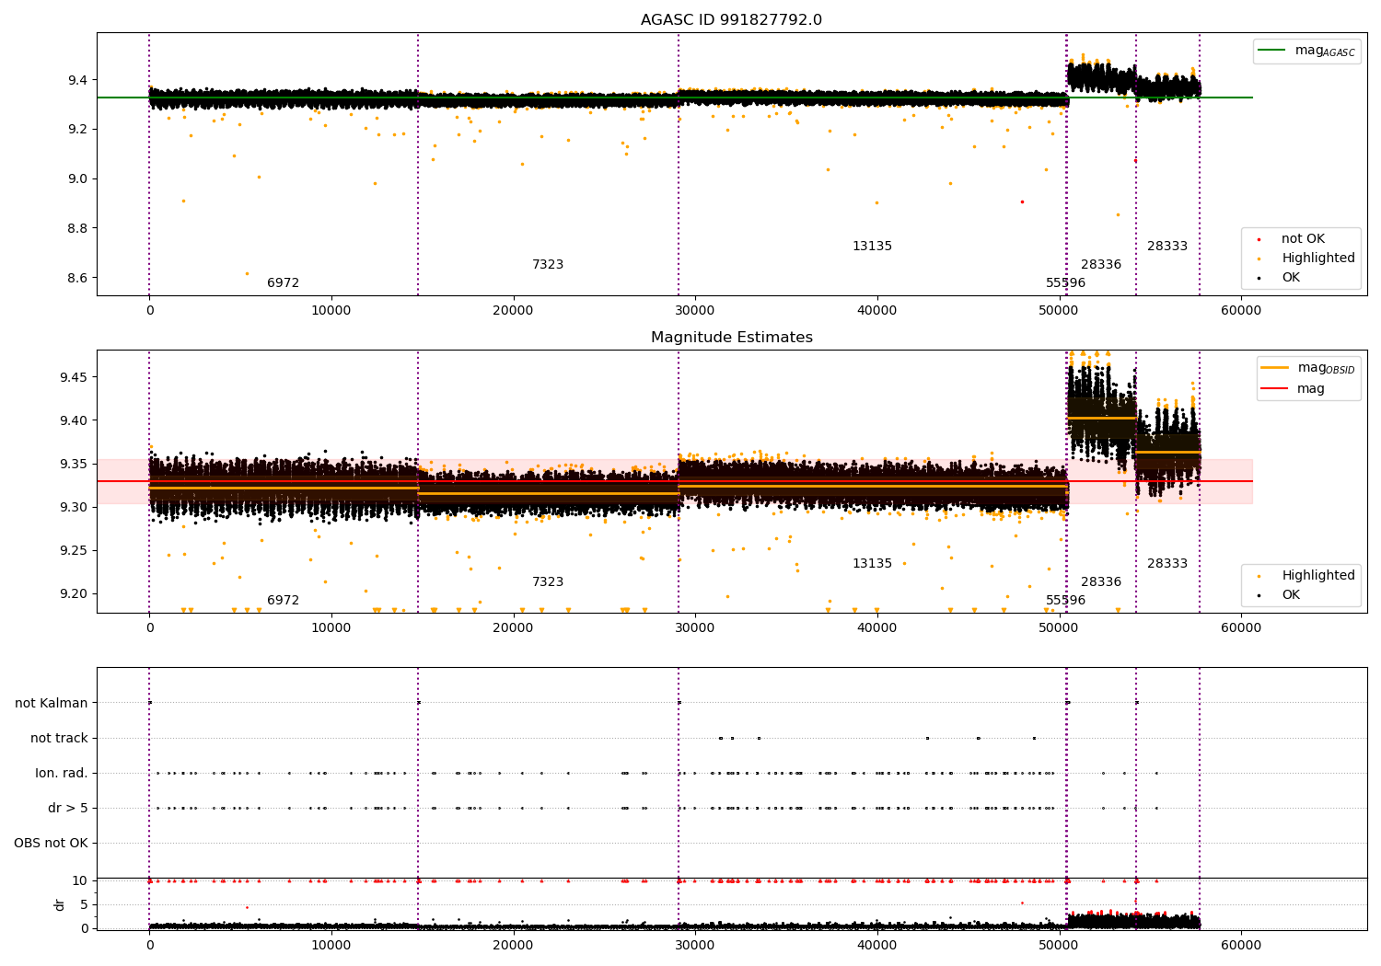Click the 'AGASC ID 991827792.0' plot title
Image resolution: width=1381 pixels, height=966 pixels.
tap(731, 20)
